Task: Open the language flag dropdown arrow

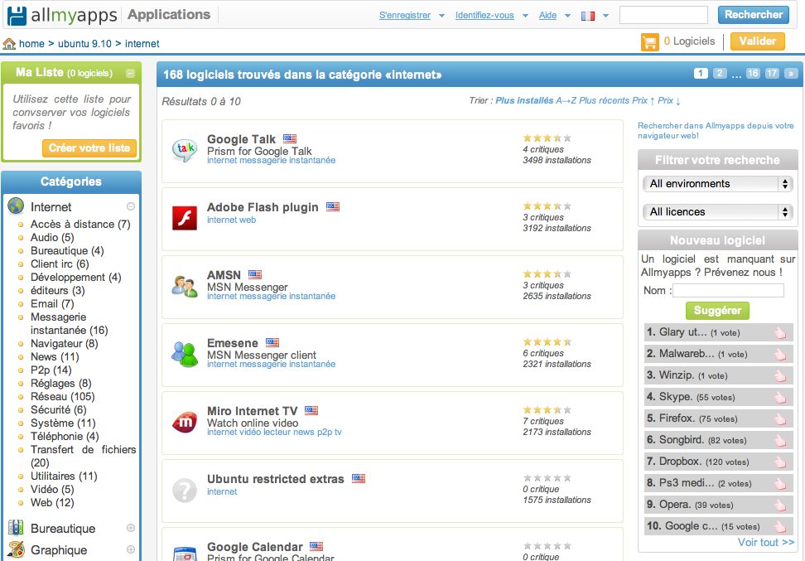Action: (605, 16)
